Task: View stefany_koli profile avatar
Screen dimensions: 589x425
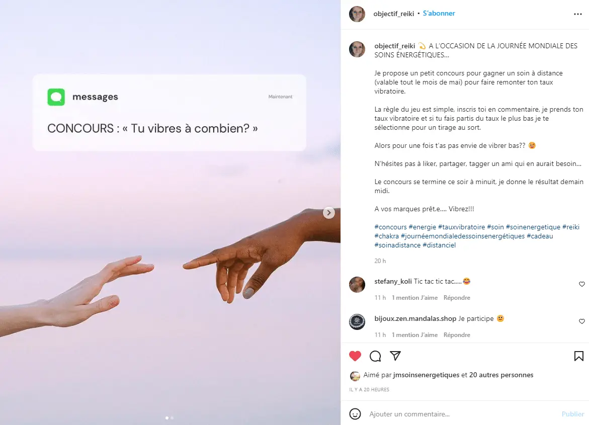Action: click(x=357, y=285)
